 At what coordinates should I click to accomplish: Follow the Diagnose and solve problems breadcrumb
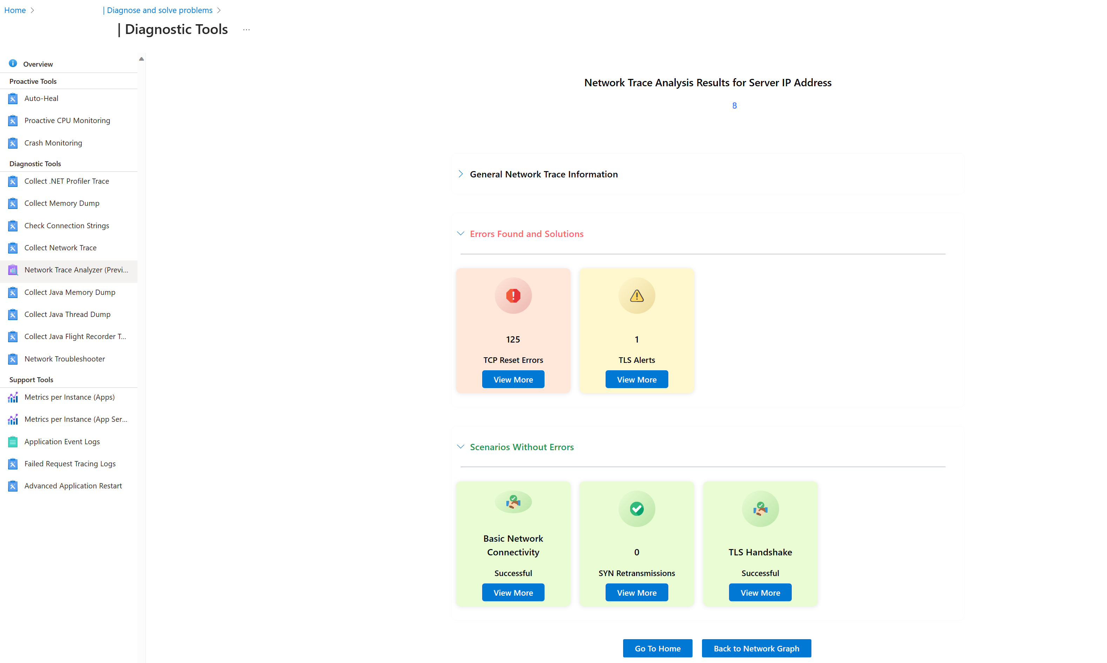pyautogui.click(x=159, y=10)
